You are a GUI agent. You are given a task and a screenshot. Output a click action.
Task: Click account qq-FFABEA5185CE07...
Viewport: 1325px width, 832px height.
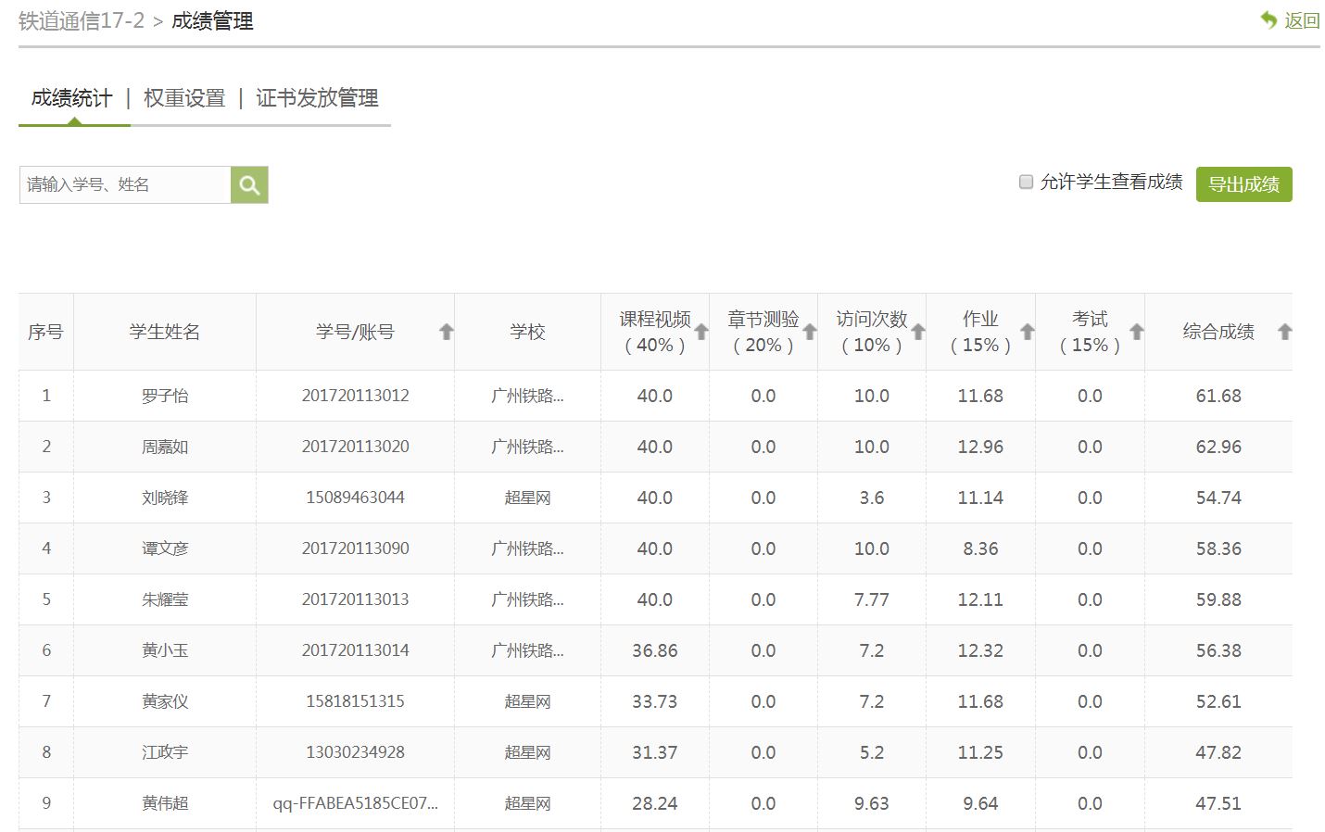pyautogui.click(x=355, y=803)
